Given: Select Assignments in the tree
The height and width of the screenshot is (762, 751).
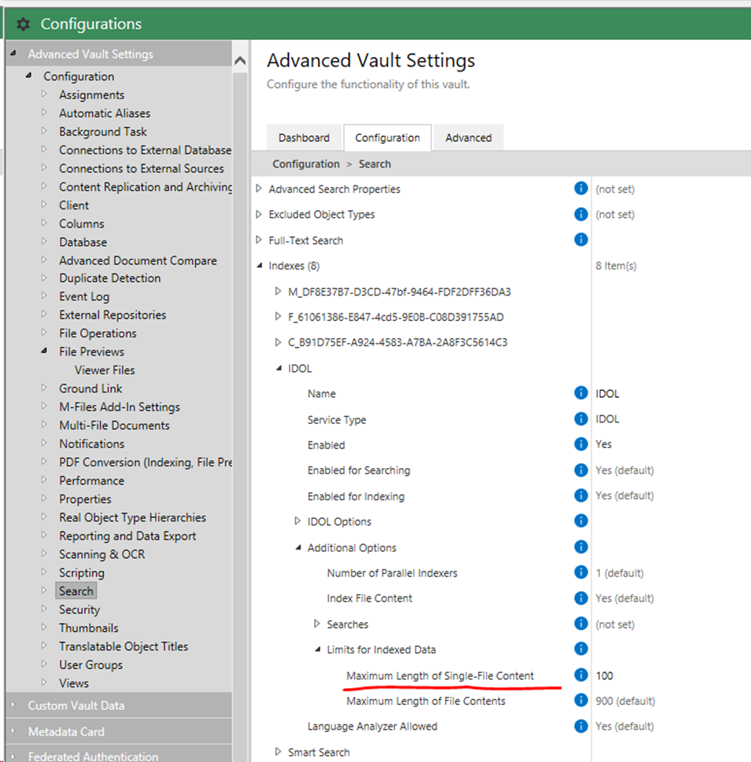Looking at the screenshot, I should [x=92, y=95].
